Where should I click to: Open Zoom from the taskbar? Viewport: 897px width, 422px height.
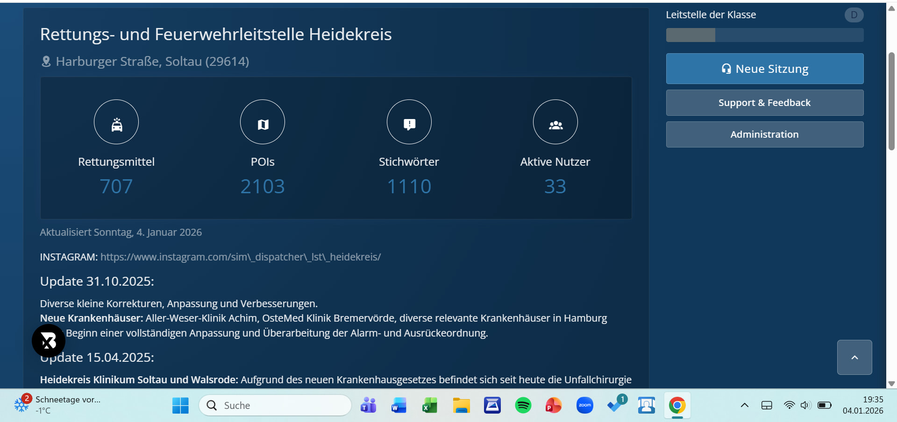click(x=584, y=405)
